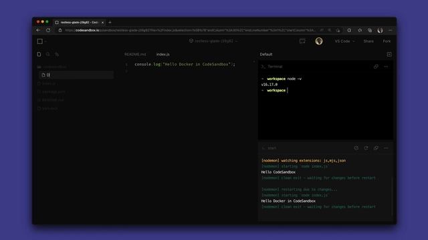Click the browser profile avatar in toolbar
The image size is (428, 240).
point(380,30)
